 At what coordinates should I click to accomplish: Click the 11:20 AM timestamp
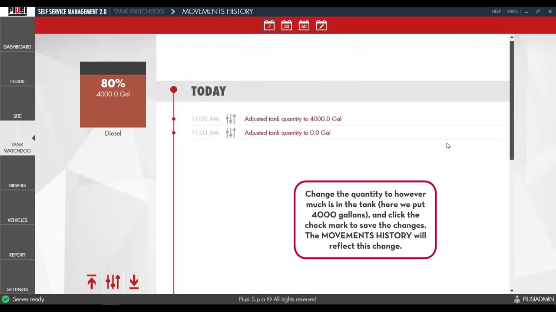205,119
